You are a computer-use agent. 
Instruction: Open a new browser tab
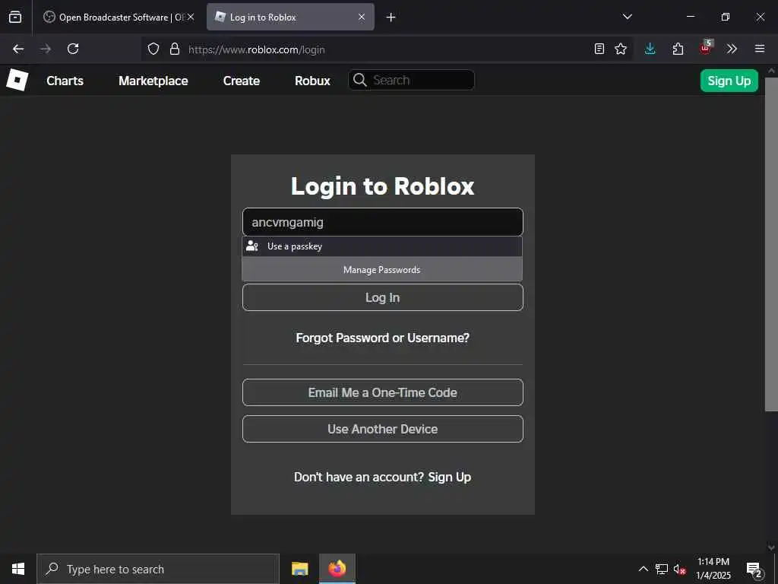point(391,17)
